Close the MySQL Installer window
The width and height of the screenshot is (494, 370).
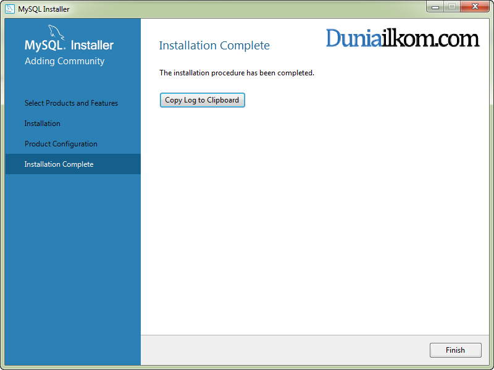[475, 7]
